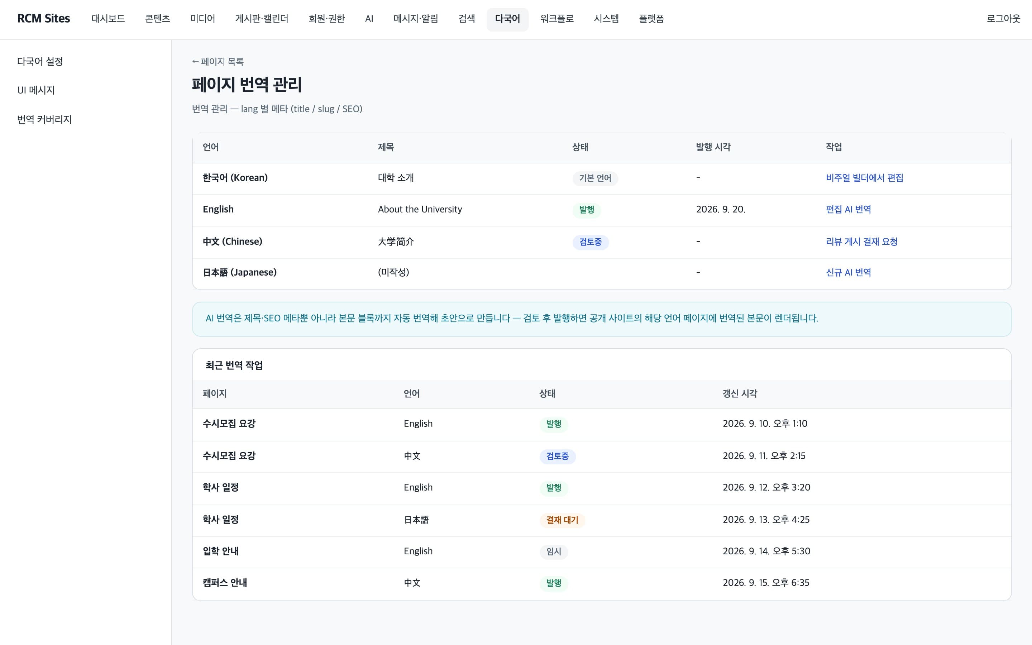1032x645 pixels.
Task: Go back via ← 페이지 목록 link
Action: [x=218, y=62]
